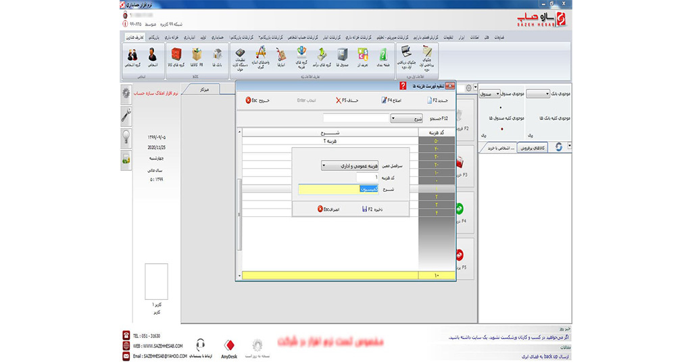The image size is (692, 362).
Task: Click the بانک ها (Banks) ribbon icon
Action: click(218, 57)
